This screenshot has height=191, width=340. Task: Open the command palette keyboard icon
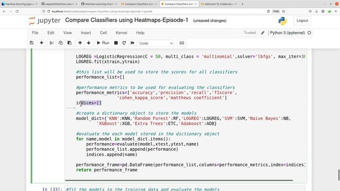pos(182,43)
